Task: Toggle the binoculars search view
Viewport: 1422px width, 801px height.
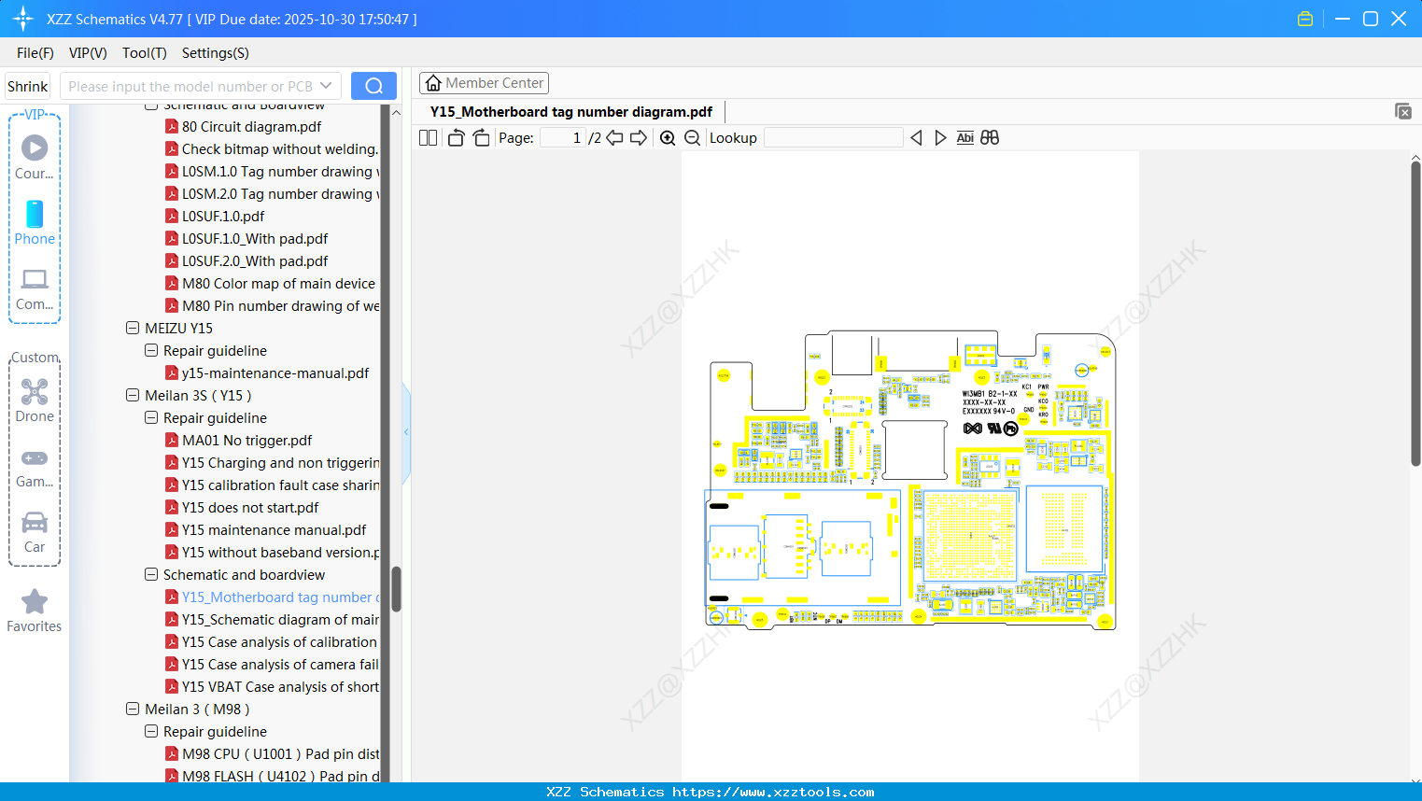Action: tap(990, 137)
